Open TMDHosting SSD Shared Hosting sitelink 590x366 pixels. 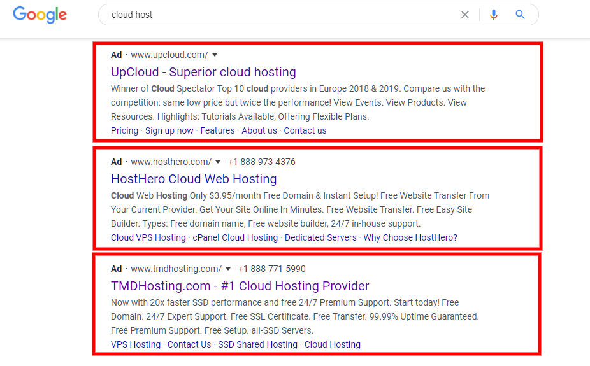(x=257, y=344)
